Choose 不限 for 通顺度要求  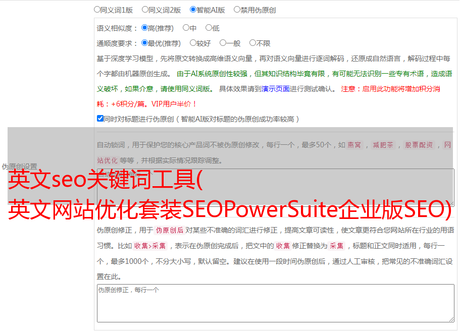pos(252,43)
